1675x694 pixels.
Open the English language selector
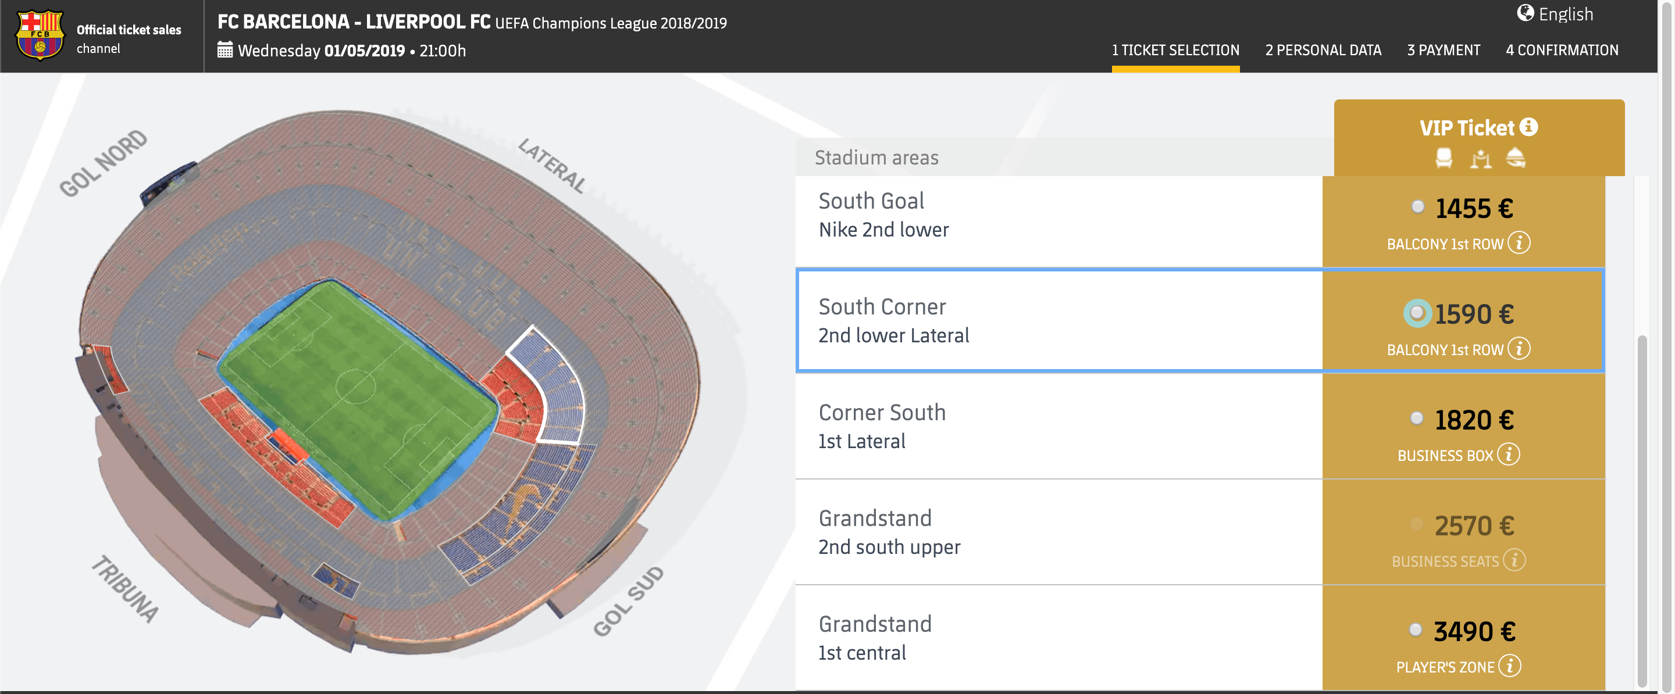tap(1555, 13)
